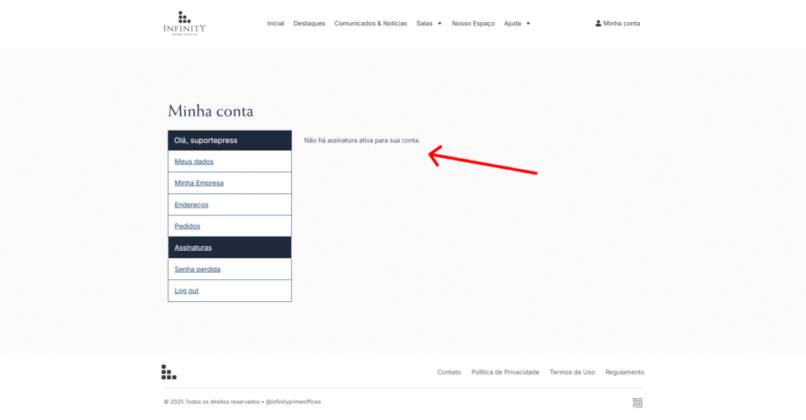Open the Regulamento footer link
This screenshot has width=806, height=420.
click(624, 372)
